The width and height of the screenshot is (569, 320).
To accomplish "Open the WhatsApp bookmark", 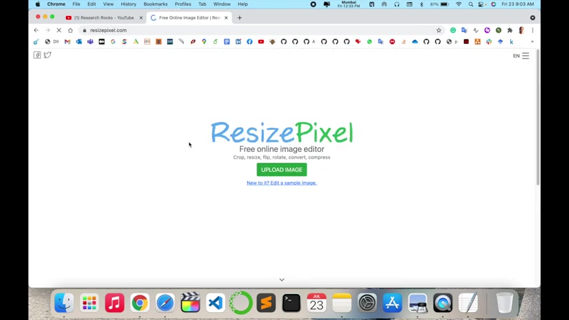I will click(x=369, y=42).
